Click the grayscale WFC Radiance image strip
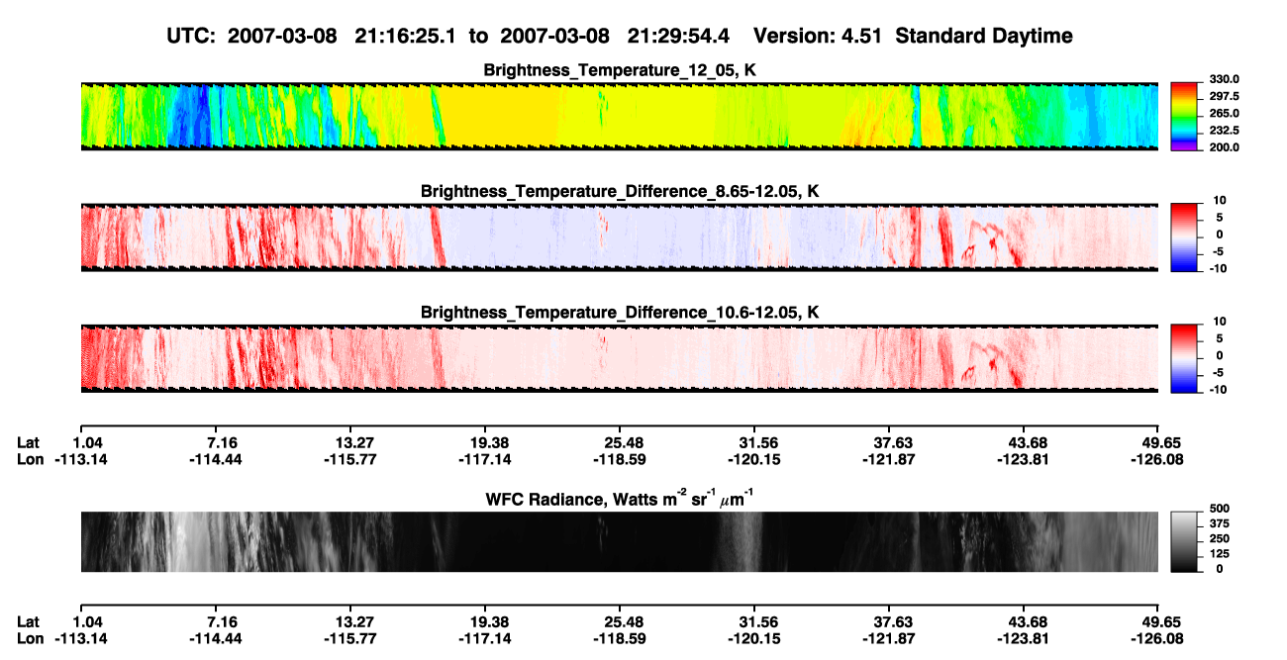 click(619, 541)
